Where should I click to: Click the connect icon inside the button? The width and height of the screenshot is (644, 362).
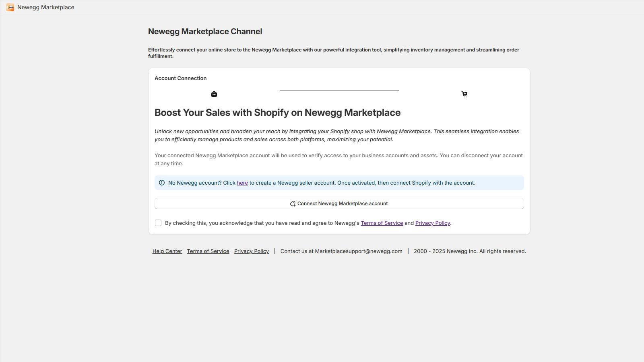coord(293,204)
